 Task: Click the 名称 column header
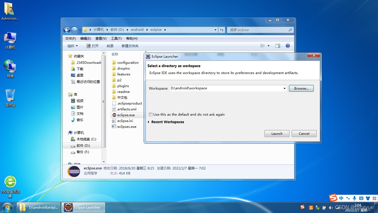pyautogui.click(x=115, y=54)
